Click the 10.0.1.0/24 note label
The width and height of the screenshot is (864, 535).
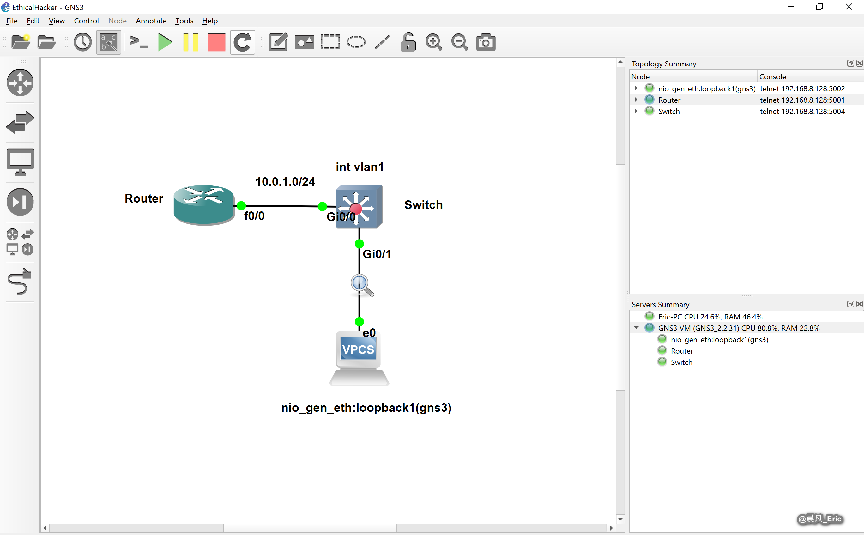pyautogui.click(x=285, y=181)
